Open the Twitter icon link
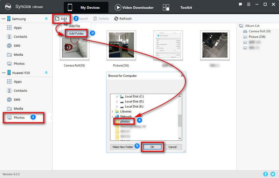279x178 pixels. pos(273,174)
